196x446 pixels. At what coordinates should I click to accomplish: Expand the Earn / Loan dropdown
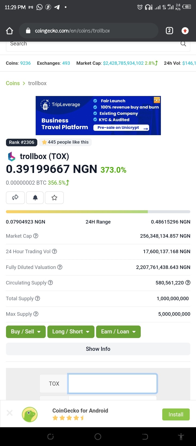118,332
